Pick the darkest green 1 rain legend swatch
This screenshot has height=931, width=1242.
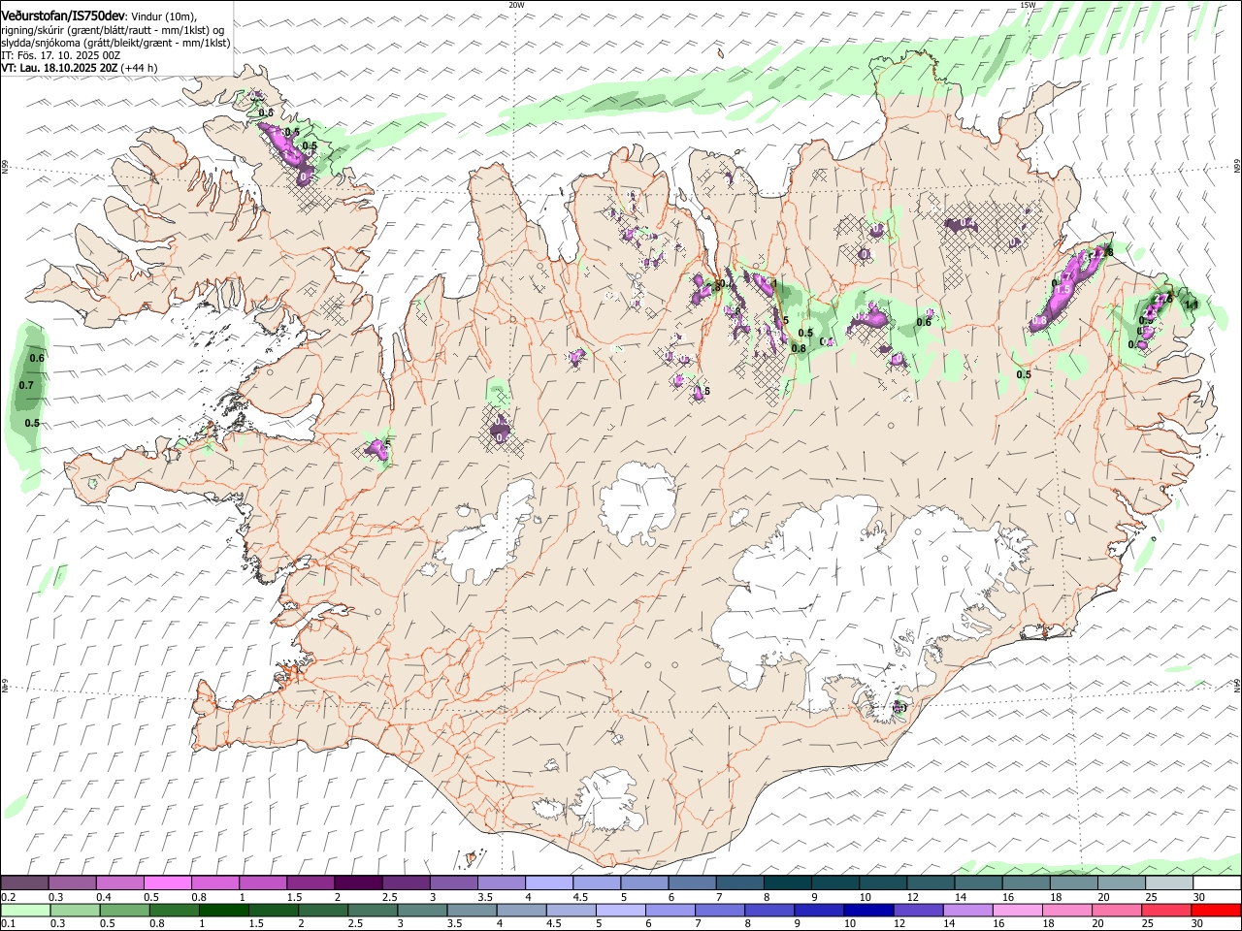click(x=223, y=910)
